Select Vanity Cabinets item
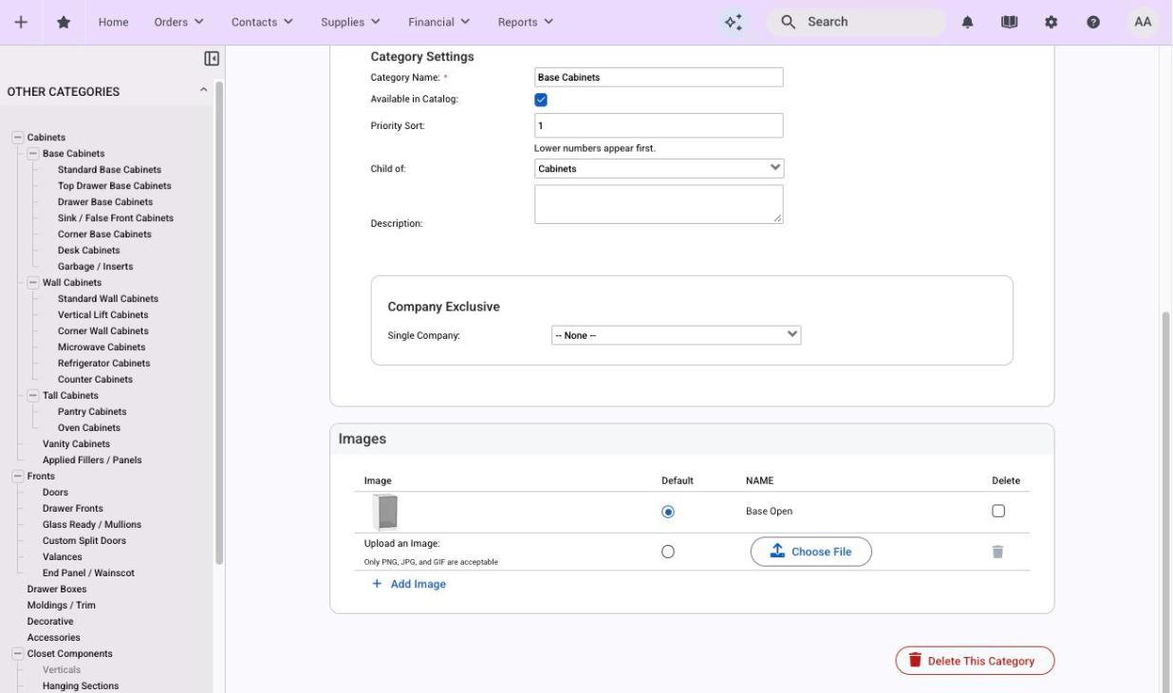This screenshot has width=1173, height=693. 76,444
